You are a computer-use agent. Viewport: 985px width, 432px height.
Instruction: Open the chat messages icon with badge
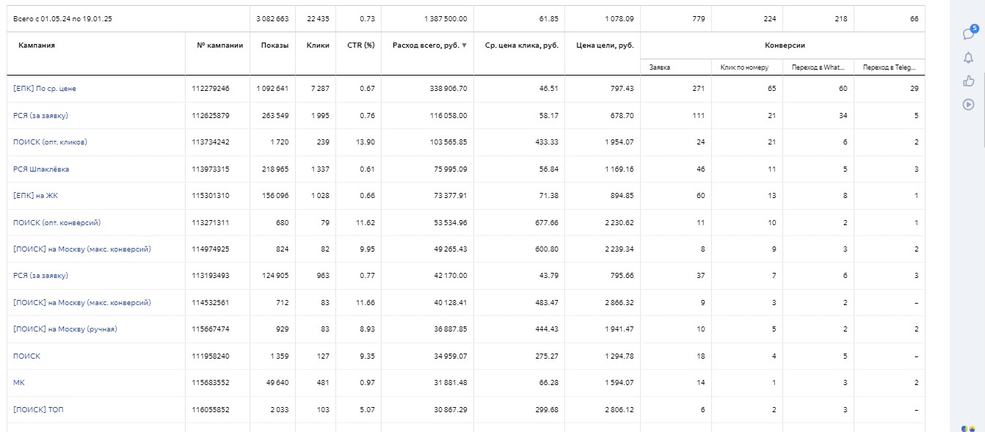[x=968, y=34]
